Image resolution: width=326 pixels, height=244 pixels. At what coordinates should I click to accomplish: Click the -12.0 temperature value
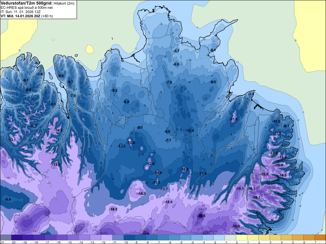coord(150,164)
